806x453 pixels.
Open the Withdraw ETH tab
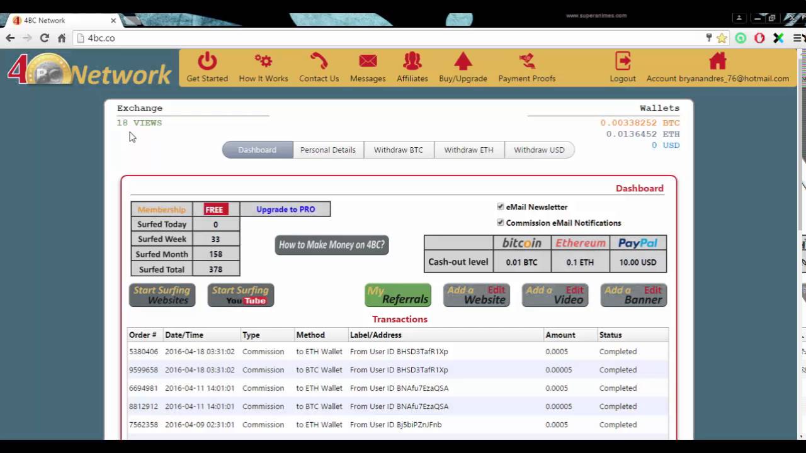468,150
